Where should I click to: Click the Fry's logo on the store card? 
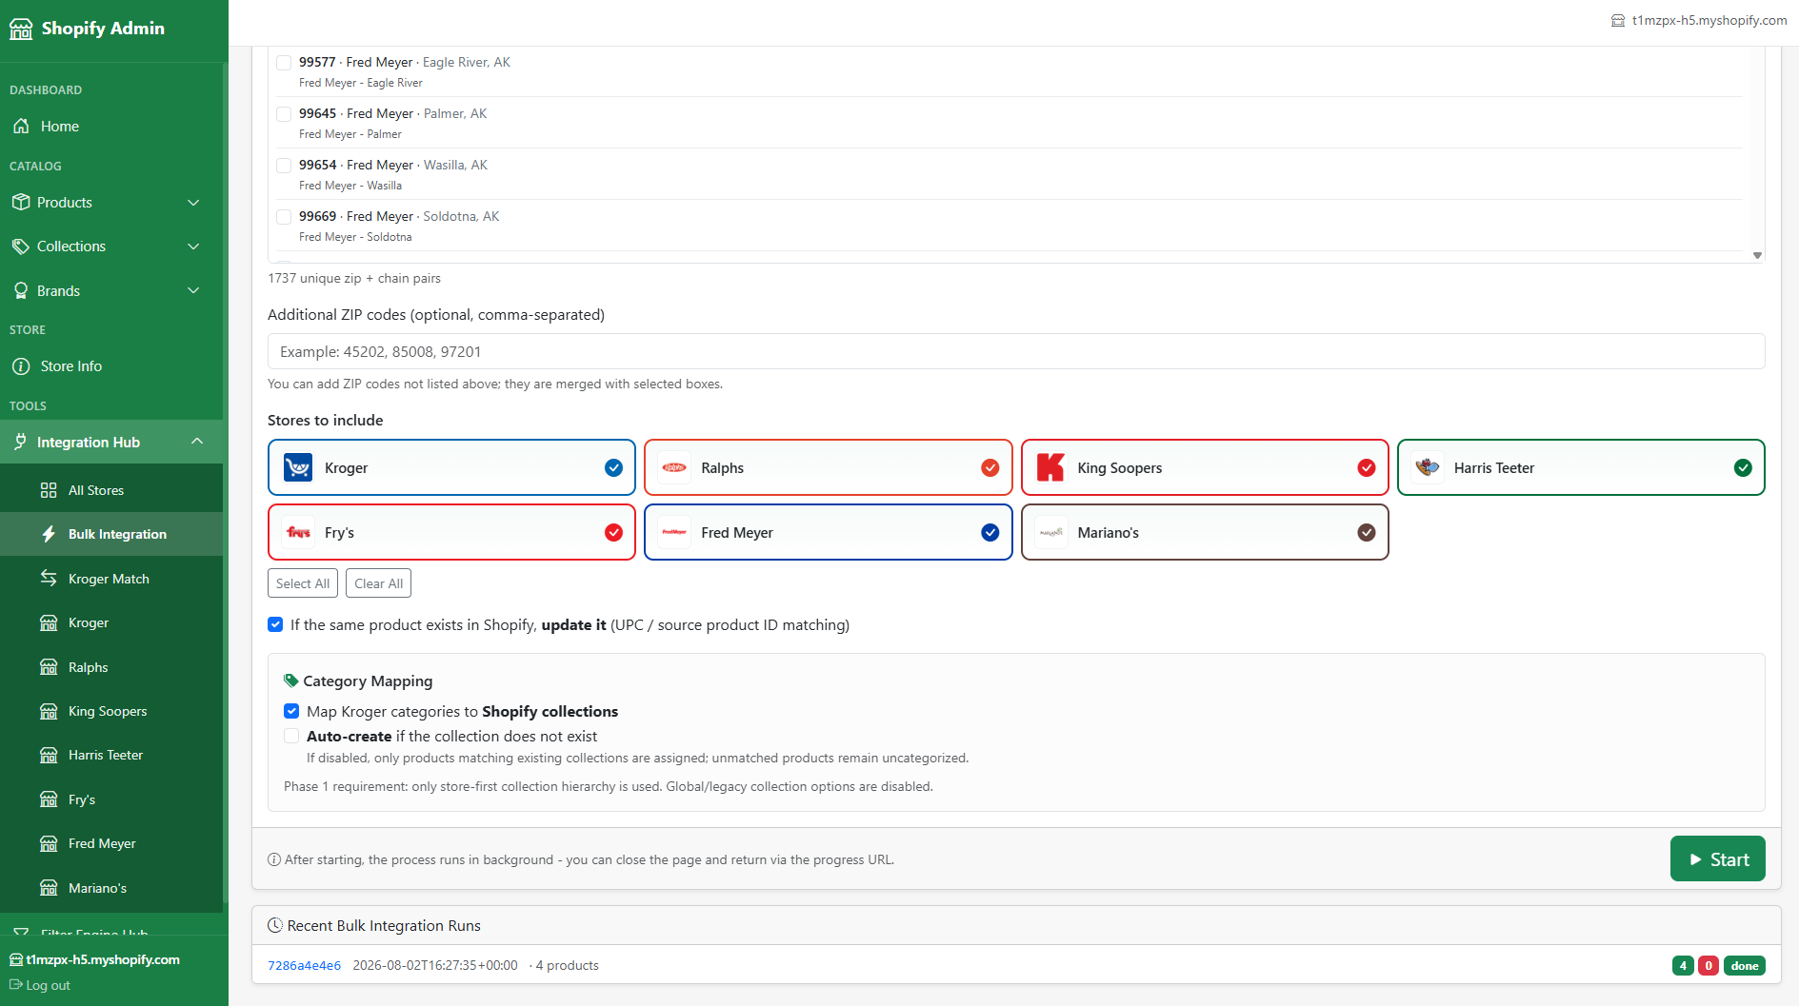(x=298, y=533)
